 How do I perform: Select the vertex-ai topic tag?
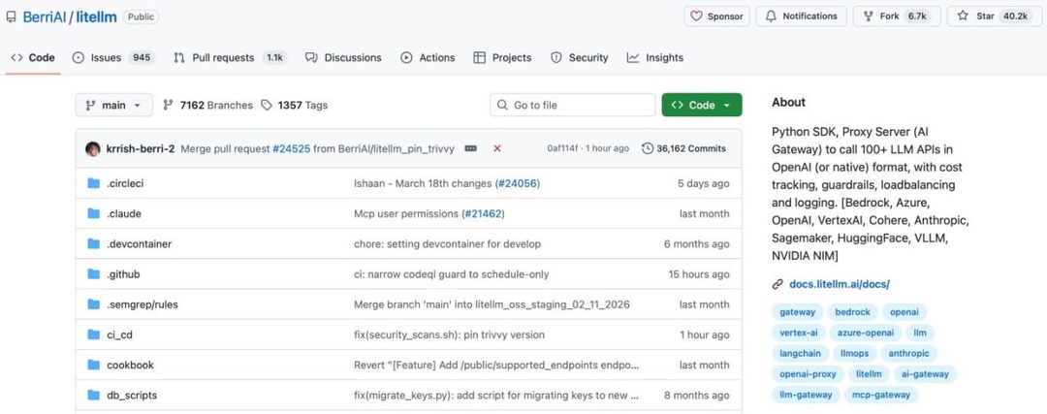tap(798, 333)
